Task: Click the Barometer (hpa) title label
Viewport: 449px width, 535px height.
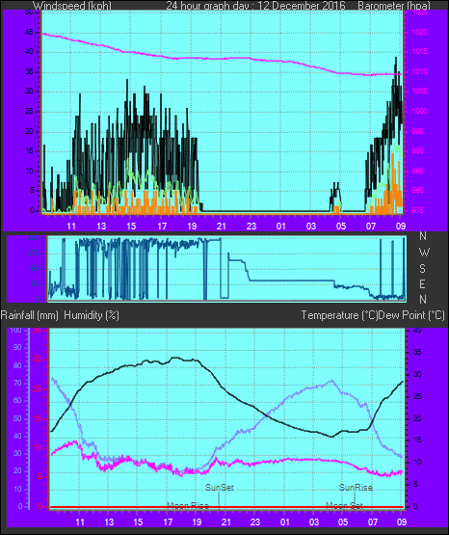Action: click(x=394, y=6)
